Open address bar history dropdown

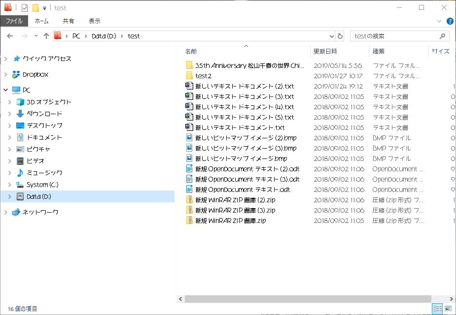click(331, 36)
